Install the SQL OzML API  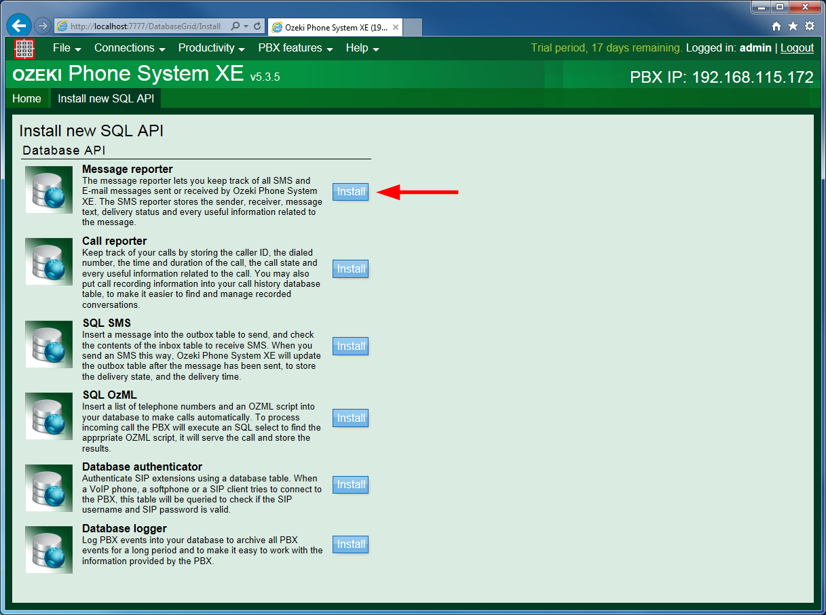click(350, 418)
